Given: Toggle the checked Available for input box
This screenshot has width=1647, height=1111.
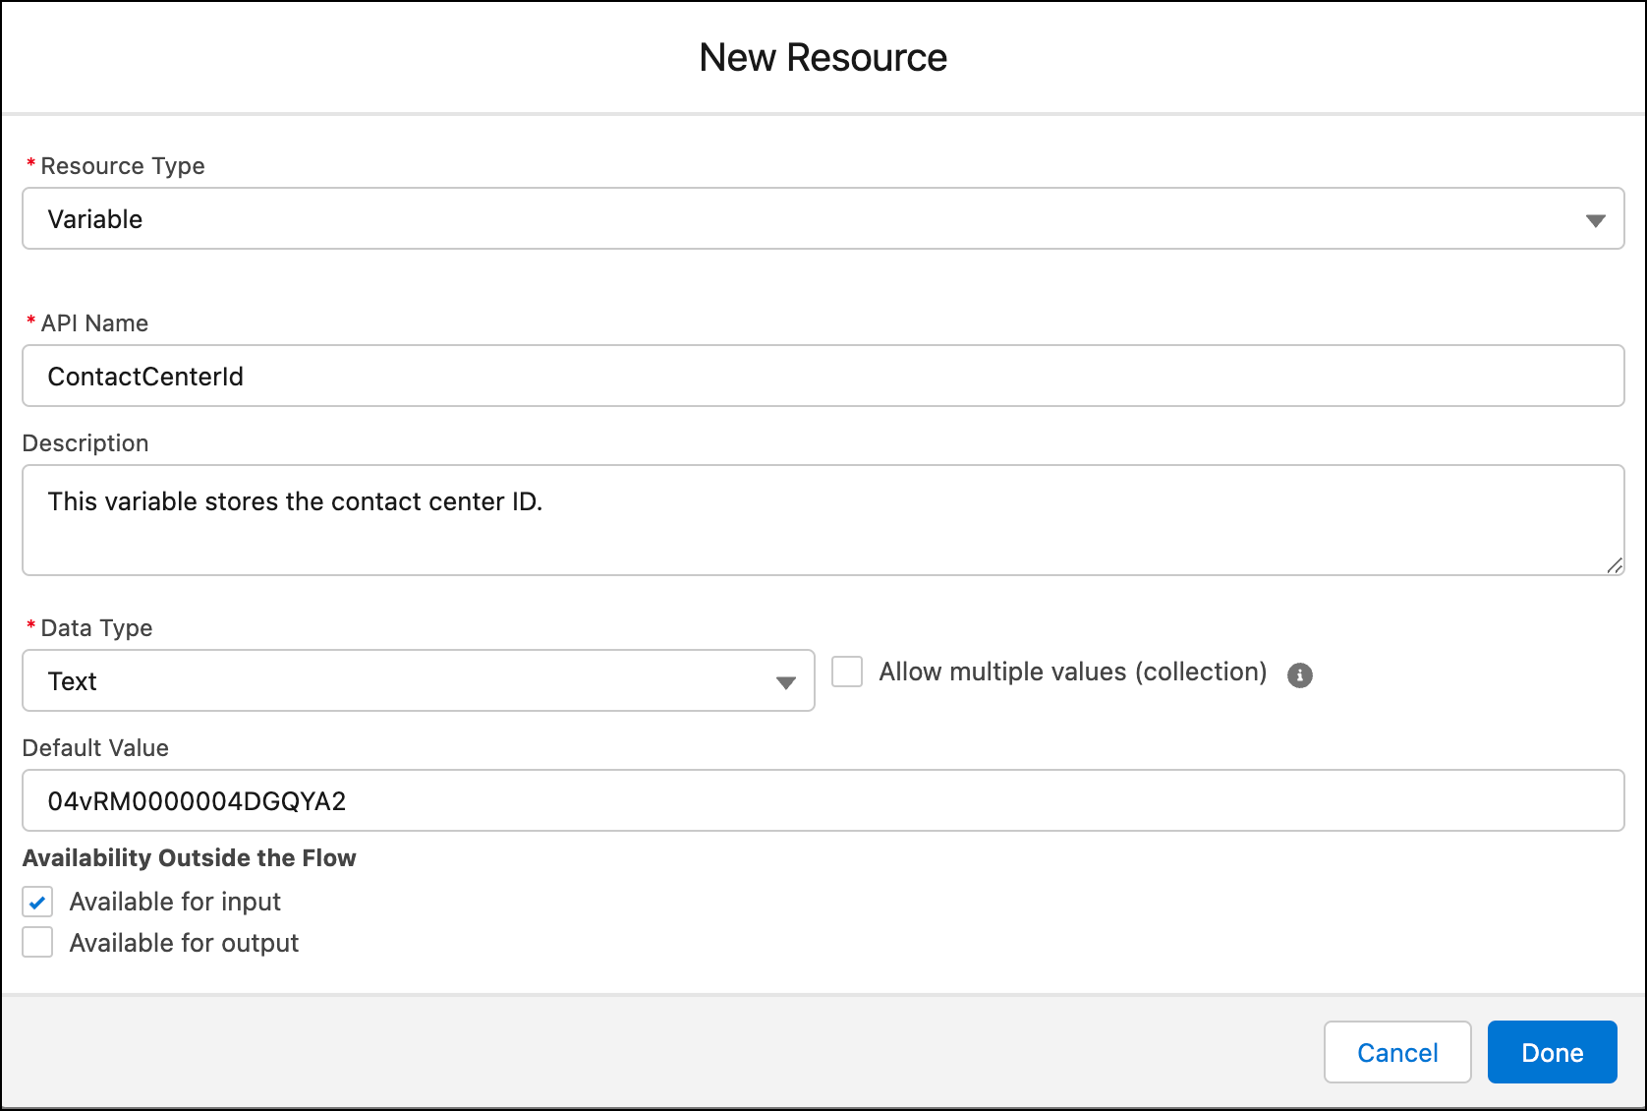Looking at the screenshot, I should [x=36, y=902].
